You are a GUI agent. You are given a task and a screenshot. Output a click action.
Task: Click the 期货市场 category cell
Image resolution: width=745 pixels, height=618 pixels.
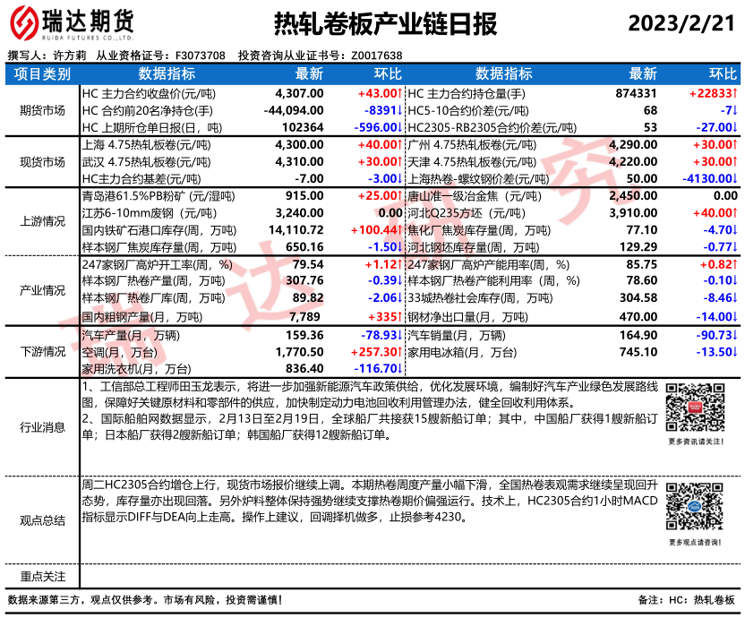[41, 110]
